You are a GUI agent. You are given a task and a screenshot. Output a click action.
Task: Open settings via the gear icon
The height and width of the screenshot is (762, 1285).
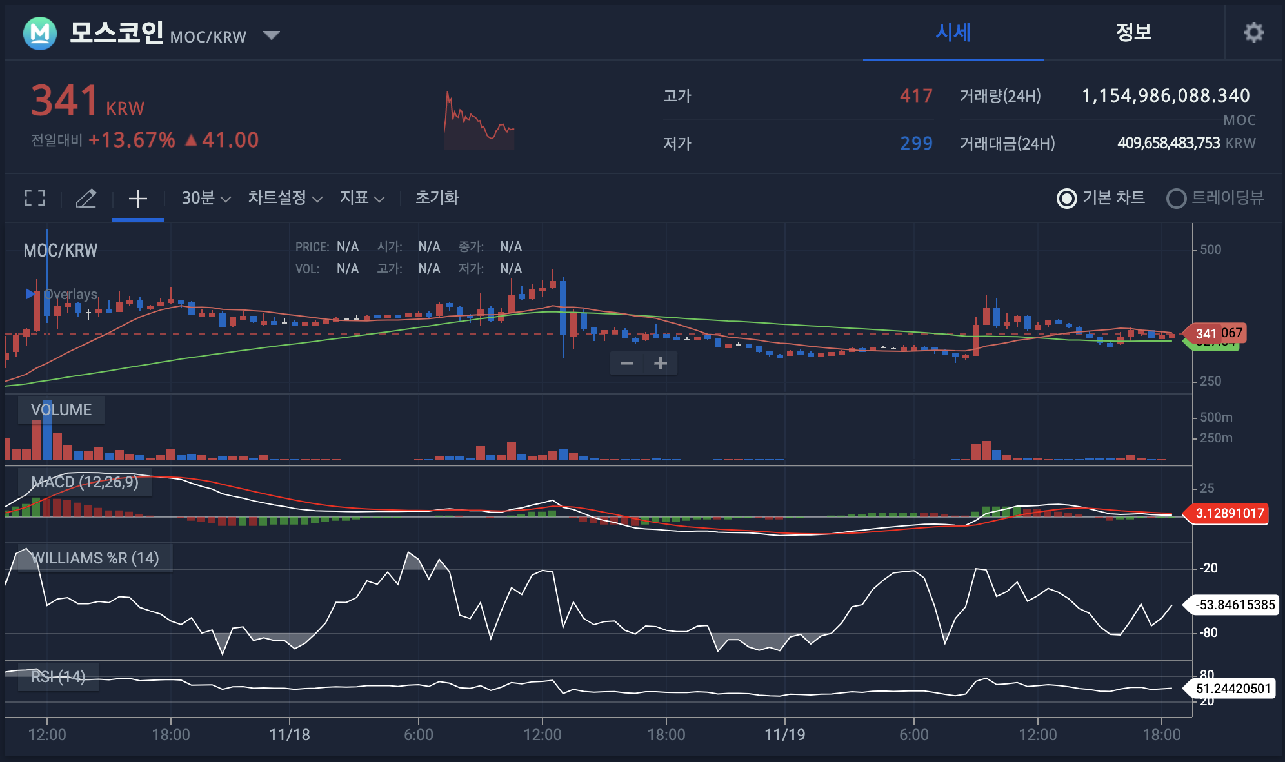[1253, 32]
